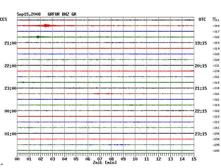
Task: Select the 22:00 local time label
Action: coord(11,66)
